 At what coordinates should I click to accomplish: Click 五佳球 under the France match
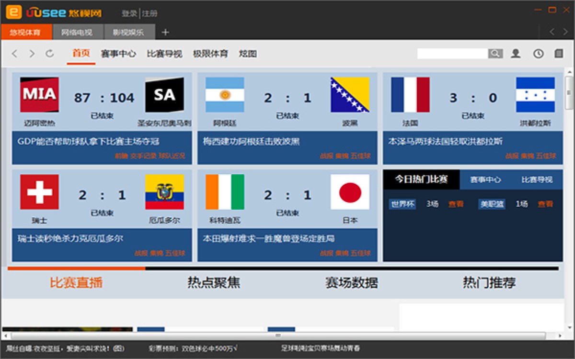tap(546, 156)
